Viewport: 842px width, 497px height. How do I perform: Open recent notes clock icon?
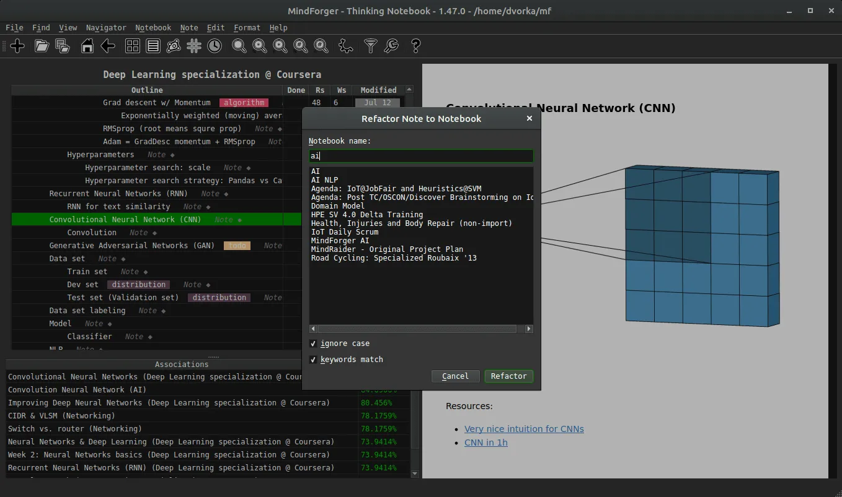pos(215,46)
